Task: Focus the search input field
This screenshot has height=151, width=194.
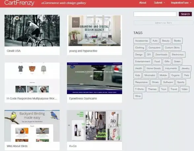Action: click(x=155, y=14)
